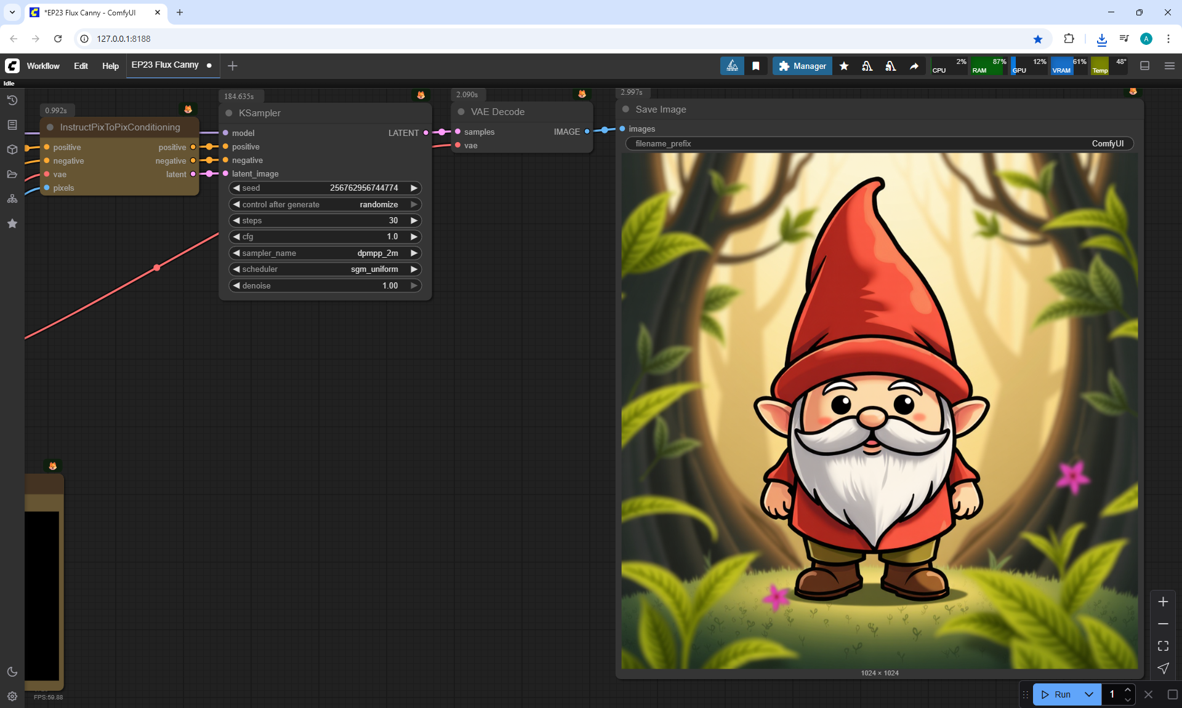Open the node library cube icon
Screen dimensions: 1182x708
click(12, 149)
